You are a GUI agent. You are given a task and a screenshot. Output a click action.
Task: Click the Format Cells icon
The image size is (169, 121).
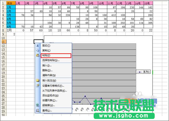tap(38, 86)
